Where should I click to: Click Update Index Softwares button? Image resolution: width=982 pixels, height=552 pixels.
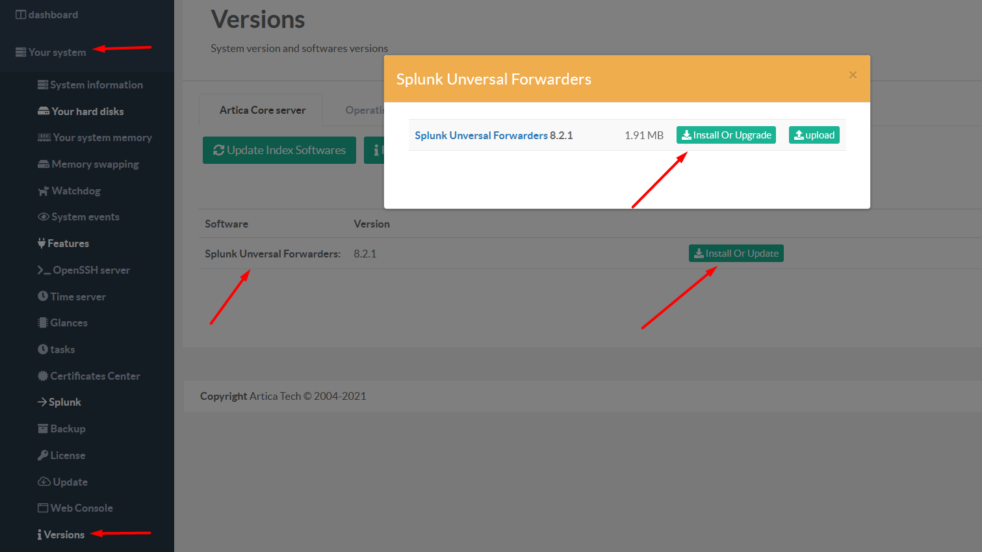point(279,150)
